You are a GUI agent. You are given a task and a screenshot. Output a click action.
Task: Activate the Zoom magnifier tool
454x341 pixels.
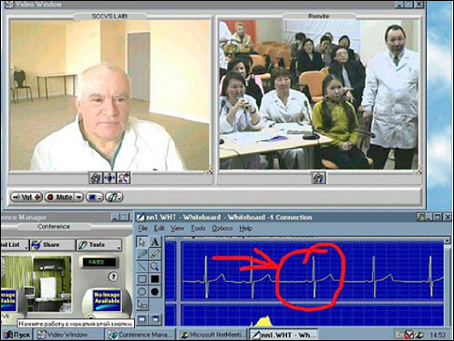point(155,266)
